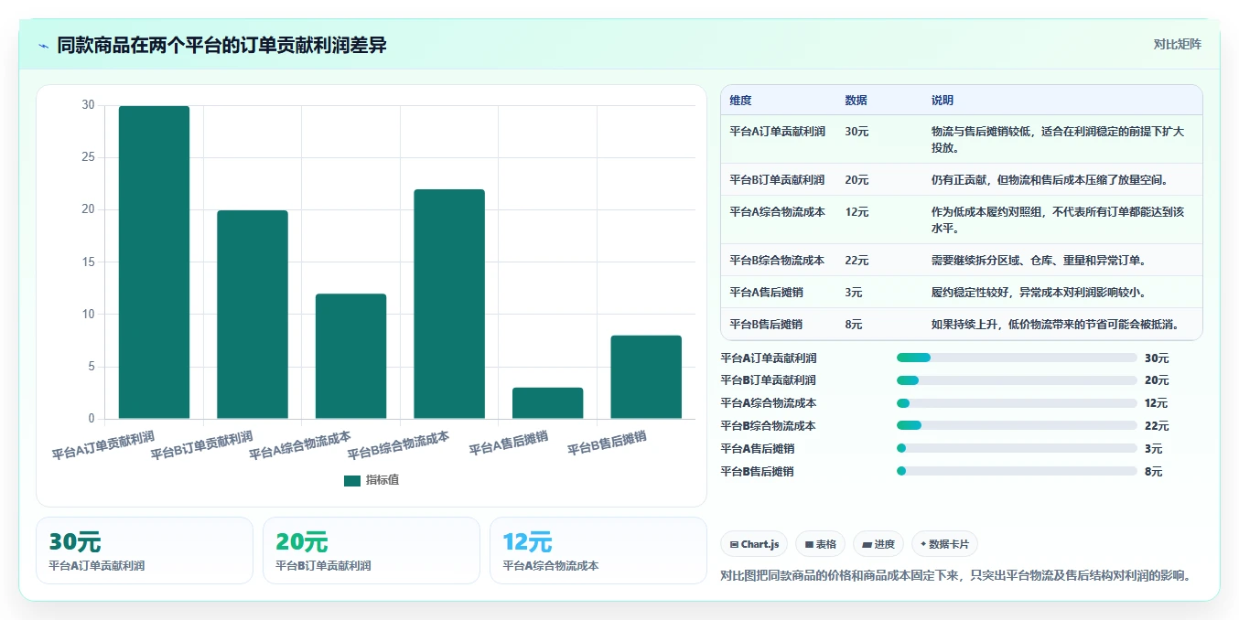Viewport: 1239px width, 620px height.
Task: Click the 8元 value in the table
Action: tap(853, 325)
